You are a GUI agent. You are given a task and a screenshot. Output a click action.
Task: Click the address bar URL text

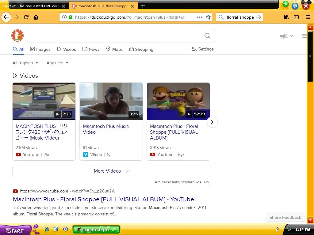coord(130,17)
